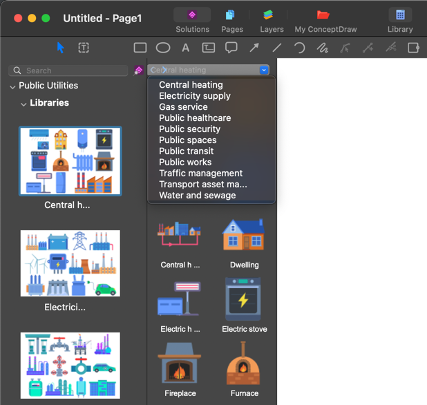The width and height of the screenshot is (427, 405).
Task: Select the Arc drawing tool
Action: 300,48
